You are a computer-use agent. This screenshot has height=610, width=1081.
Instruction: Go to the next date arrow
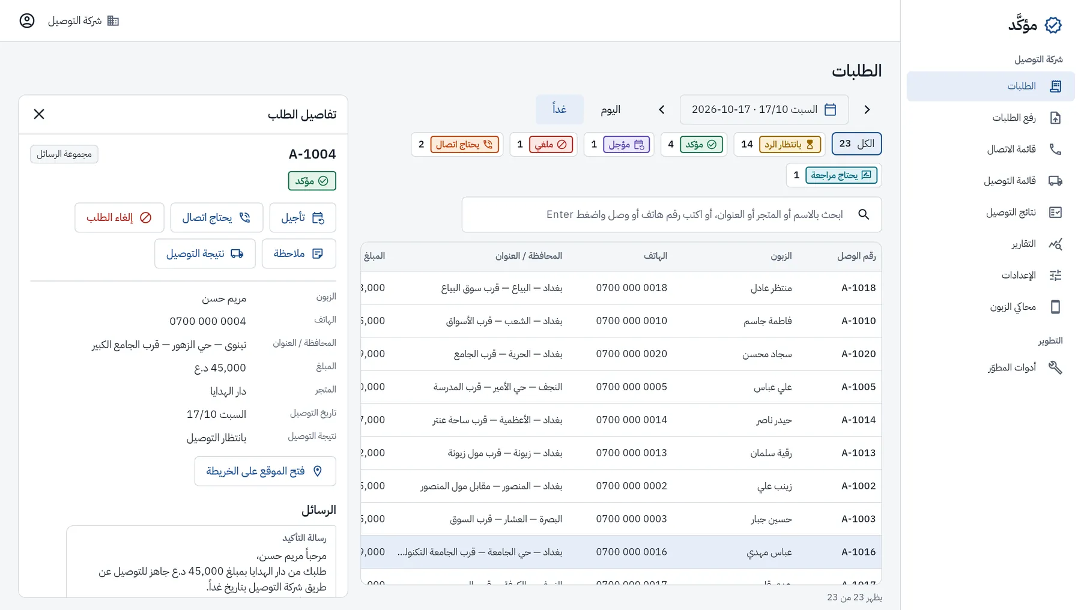point(662,109)
